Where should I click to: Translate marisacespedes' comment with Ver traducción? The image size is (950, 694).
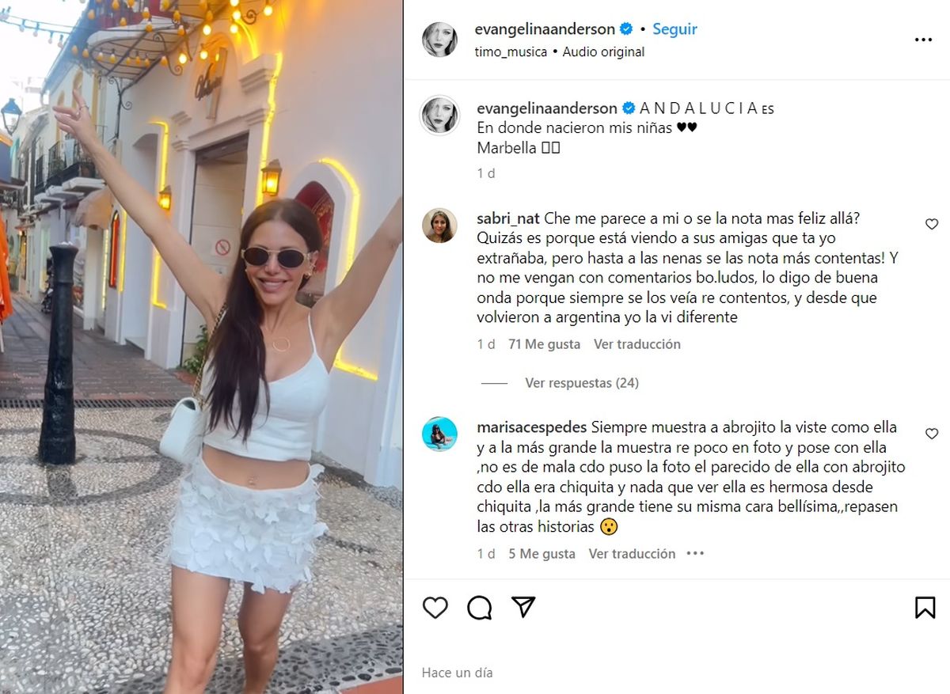tap(632, 554)
